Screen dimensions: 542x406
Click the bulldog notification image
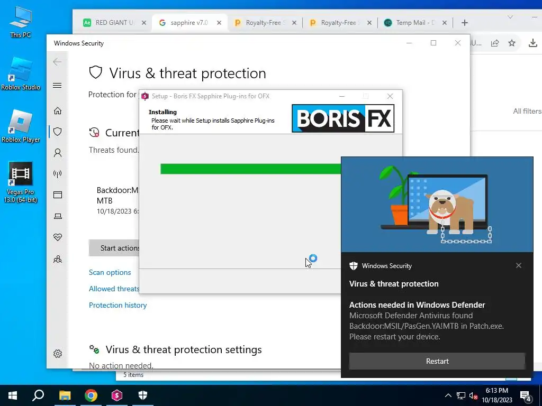tap(437, 205)
